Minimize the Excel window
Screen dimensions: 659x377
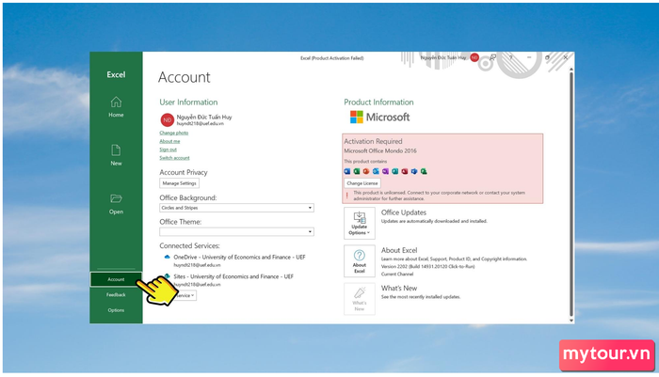529,57
